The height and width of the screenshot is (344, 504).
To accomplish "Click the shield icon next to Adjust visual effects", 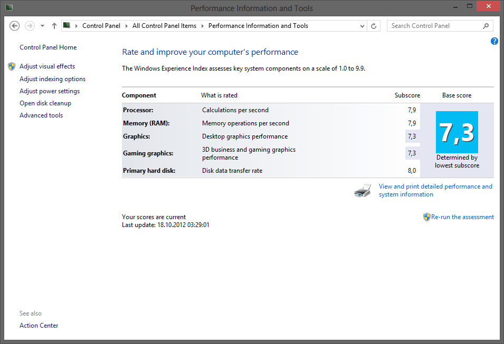I will [11, 66].
